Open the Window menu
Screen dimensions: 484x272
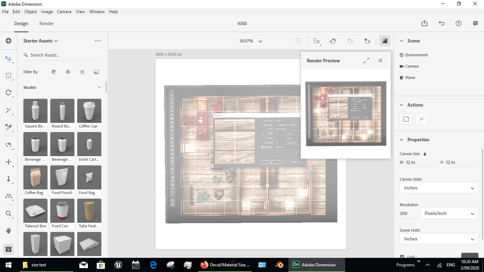click(x=97, y=12)
